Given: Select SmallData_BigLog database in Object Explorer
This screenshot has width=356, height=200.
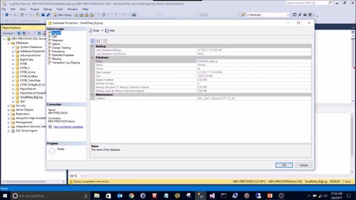Looking at the screenshot, I should tap(31, 97).
